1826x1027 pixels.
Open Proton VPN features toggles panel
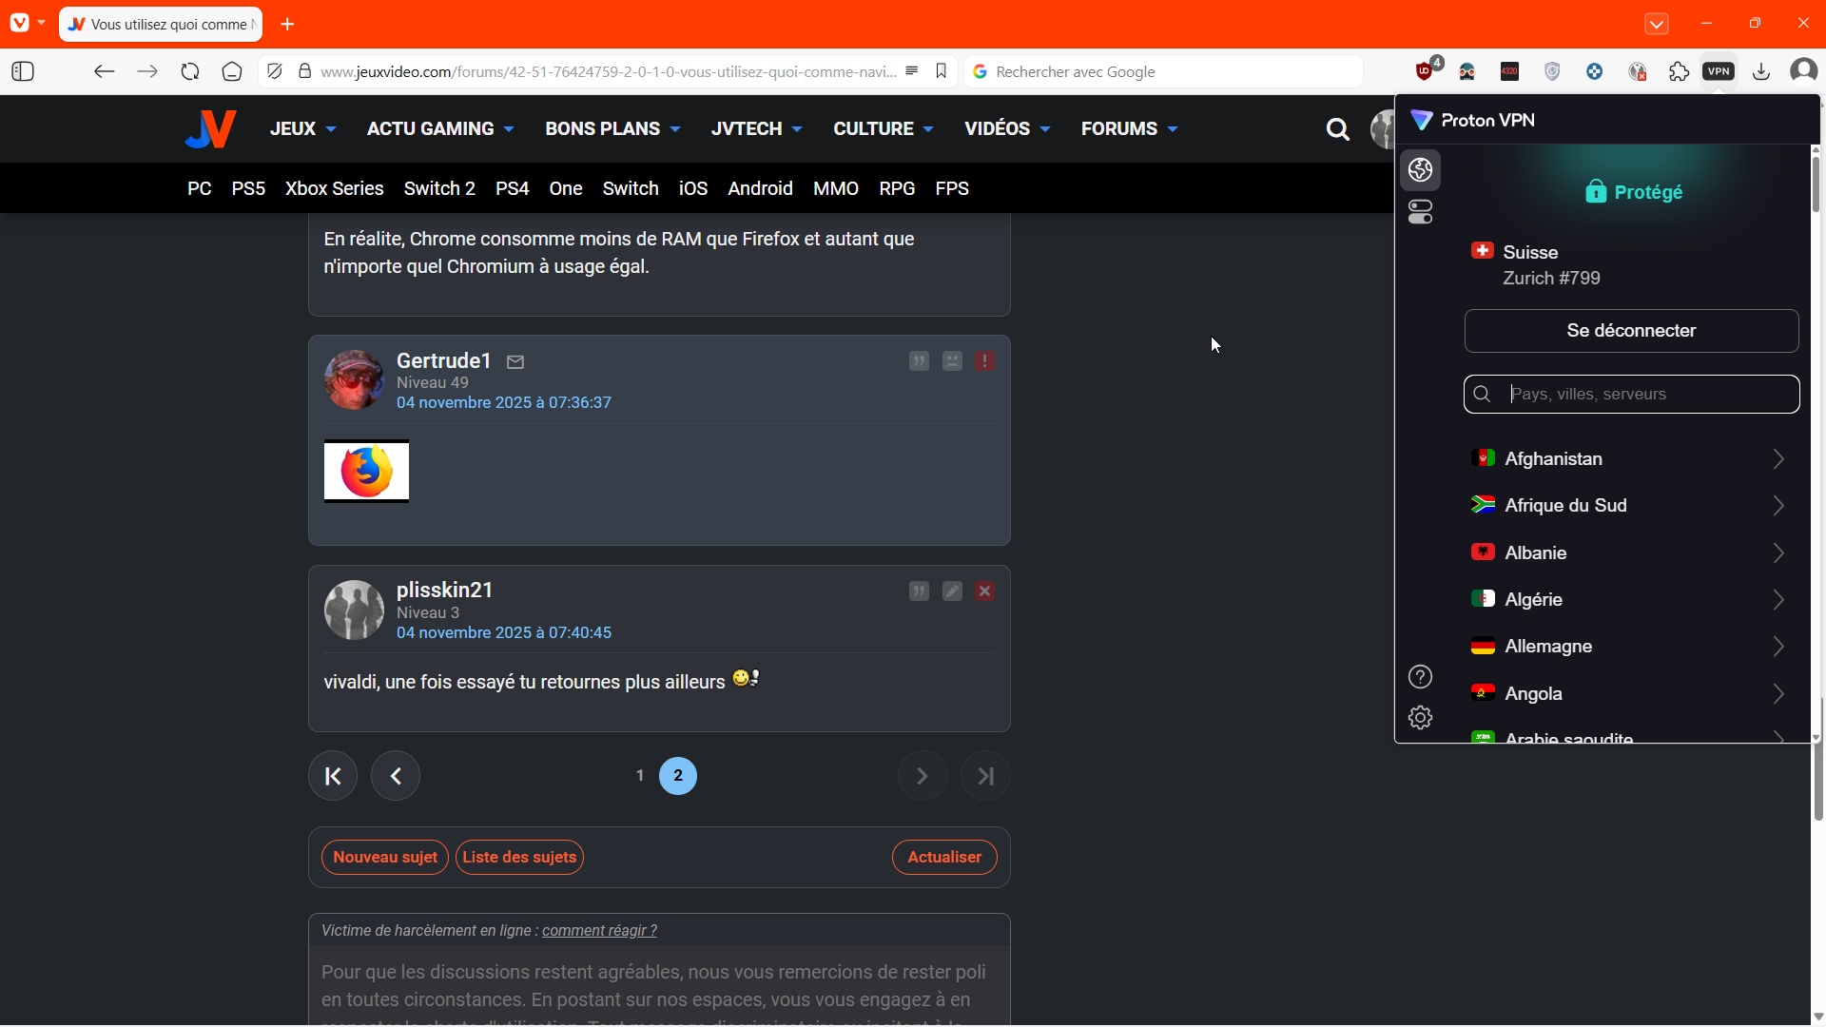[1421, 212]
